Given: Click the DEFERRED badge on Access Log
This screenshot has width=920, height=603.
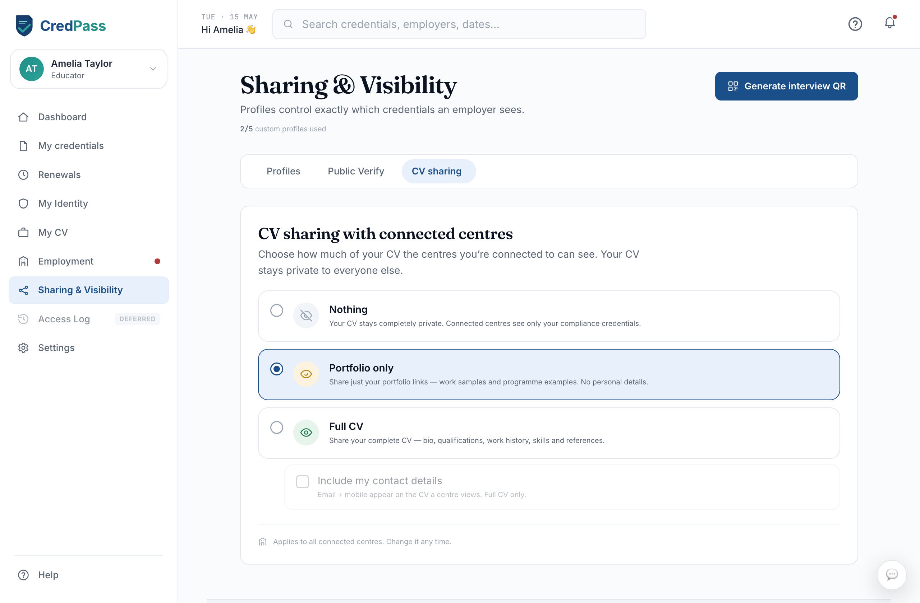Looking at the screenshot, I should (x=138, y=319).
